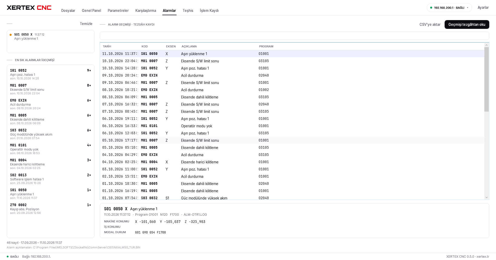Select row 02.10.2026 15:51 EMG EXIN
Image resolution: width=496 pixels, height=260 pixels.
pos(292,177)
